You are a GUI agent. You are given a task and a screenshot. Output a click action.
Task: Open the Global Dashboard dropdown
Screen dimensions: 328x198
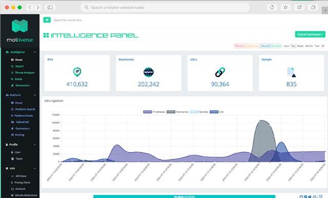[x=310, y=34]
